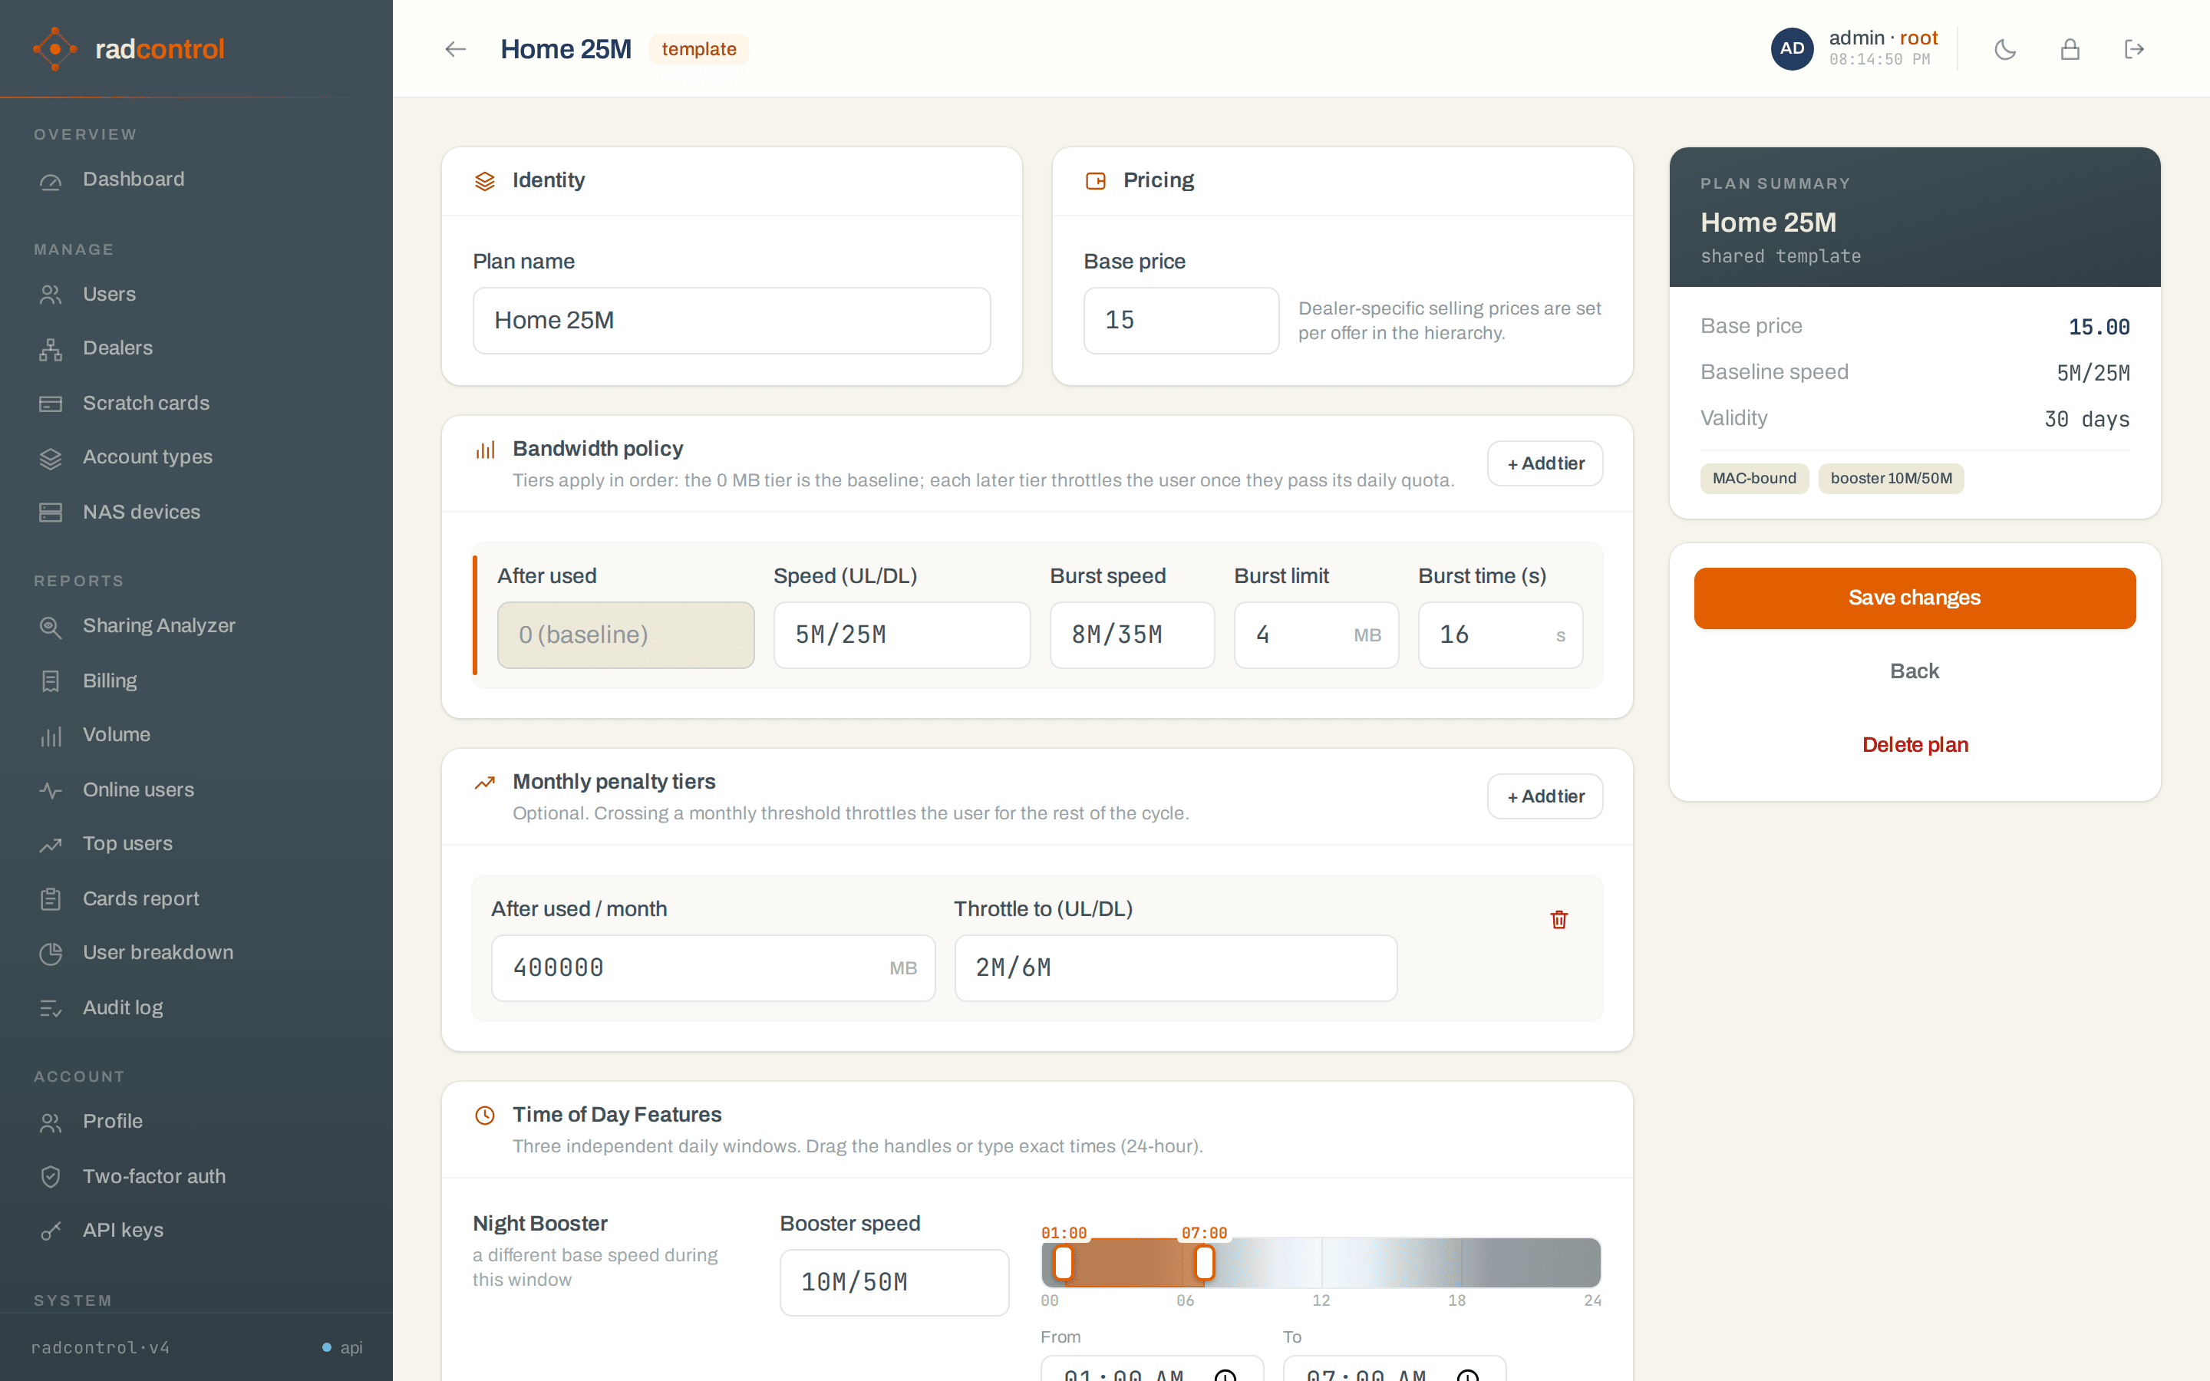Open Dealers in the sidebar
This screenshot has height=1381, width=2210.
(196, 348)
